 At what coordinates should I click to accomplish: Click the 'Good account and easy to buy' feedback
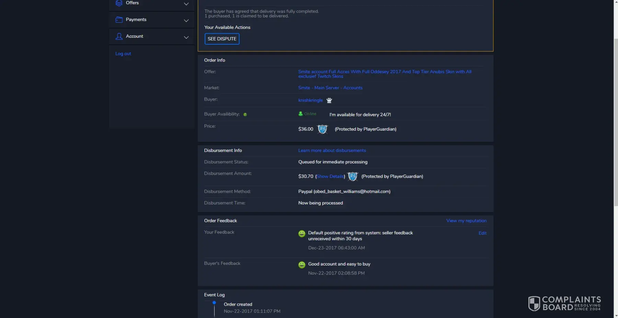click(339, 264)
